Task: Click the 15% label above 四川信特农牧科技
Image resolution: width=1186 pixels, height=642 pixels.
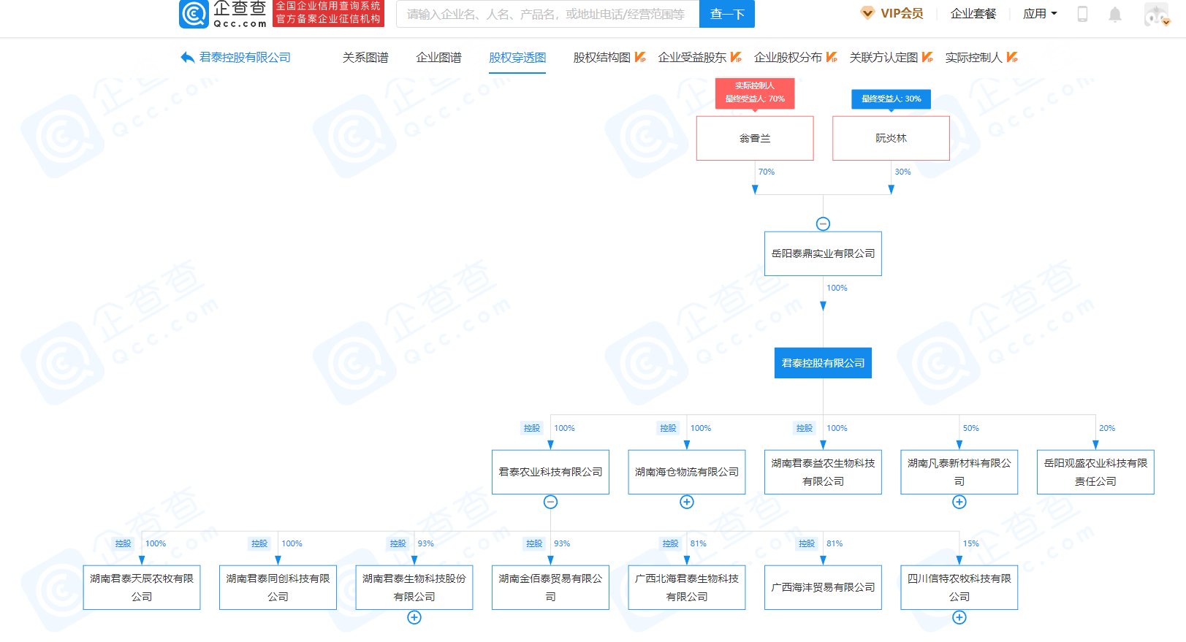Action: pyautogui.click(x=970, y=543)
